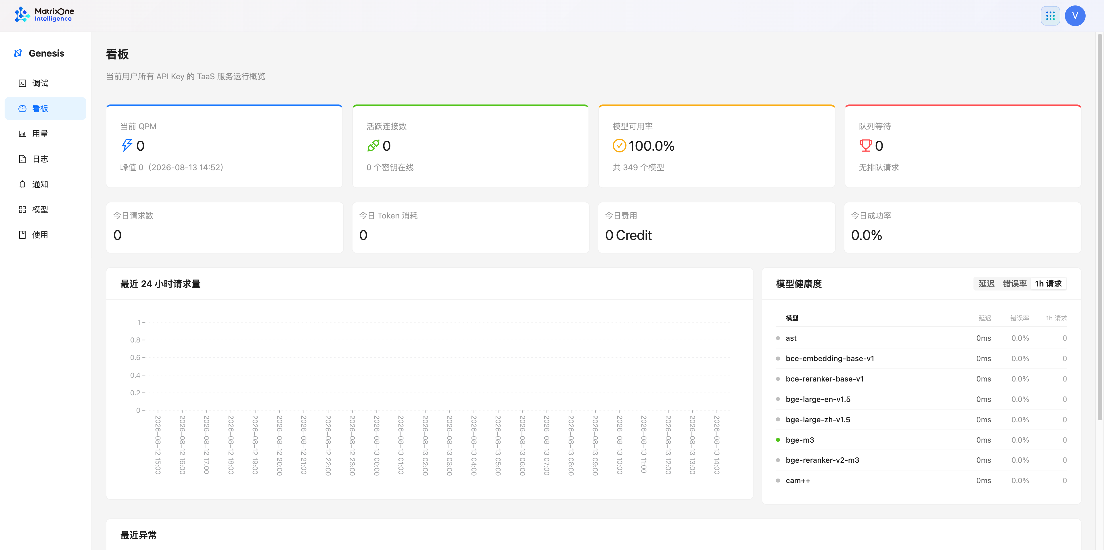Click the 使用 book icon in sidebar
This screenshot has width=1104, height=550.
22,235
